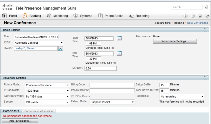Click the Booking breadcrumb link
Screen dimensions: 211x124
coord(179,23)
